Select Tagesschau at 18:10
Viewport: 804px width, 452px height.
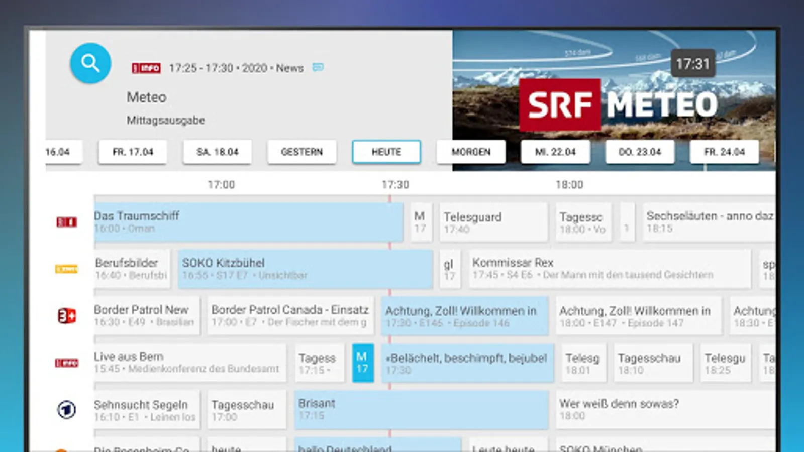(653, 363)
